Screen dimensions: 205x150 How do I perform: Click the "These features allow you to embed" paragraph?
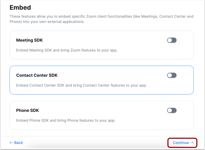(x=101, y=19)
